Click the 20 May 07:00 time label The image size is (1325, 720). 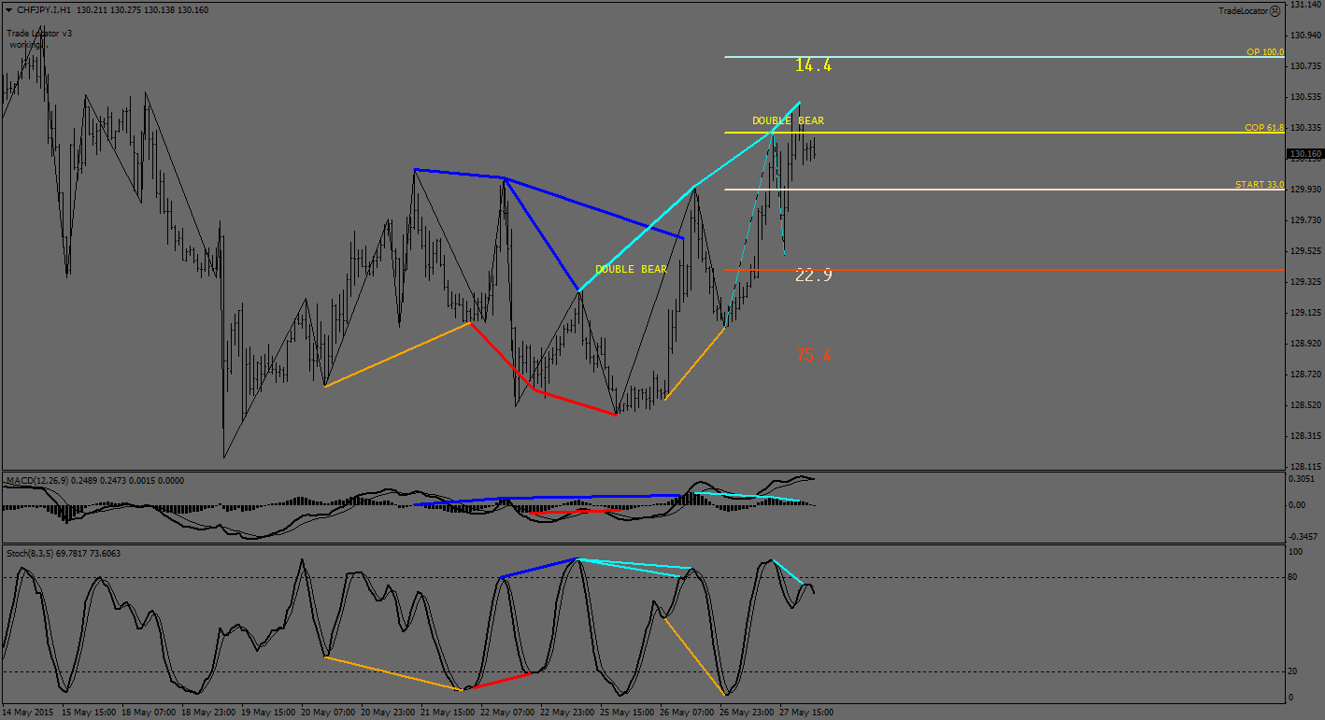pyautogui.click(x=330, y=712)
